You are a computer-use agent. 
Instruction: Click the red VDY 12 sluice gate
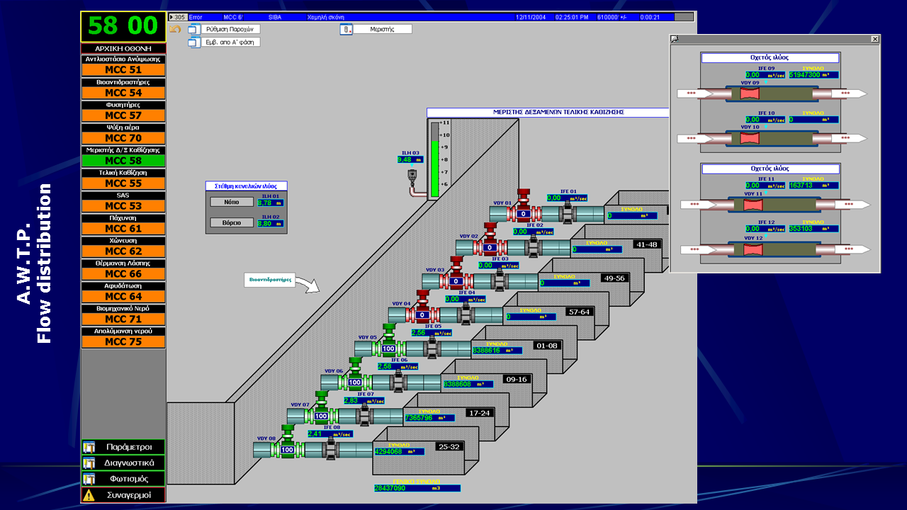tap(753, 249)
